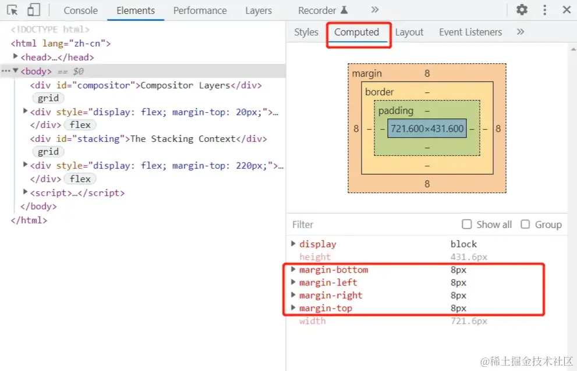
Task: Open the Layers tab
Action: pos(259,10)
